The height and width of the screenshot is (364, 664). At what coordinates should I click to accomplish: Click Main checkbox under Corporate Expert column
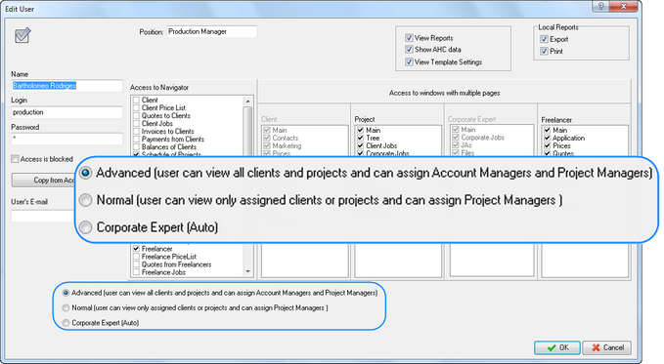point(456,130)
